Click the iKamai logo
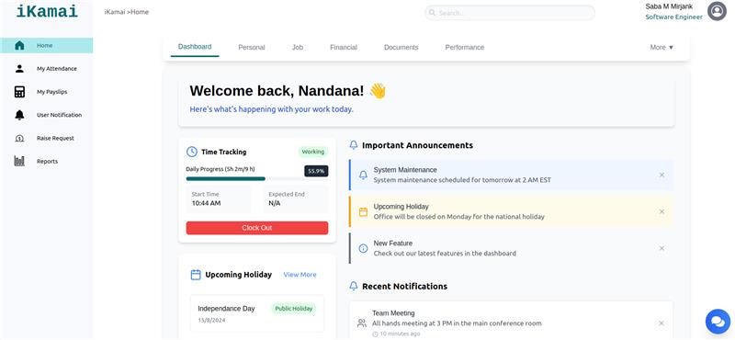 47,11
